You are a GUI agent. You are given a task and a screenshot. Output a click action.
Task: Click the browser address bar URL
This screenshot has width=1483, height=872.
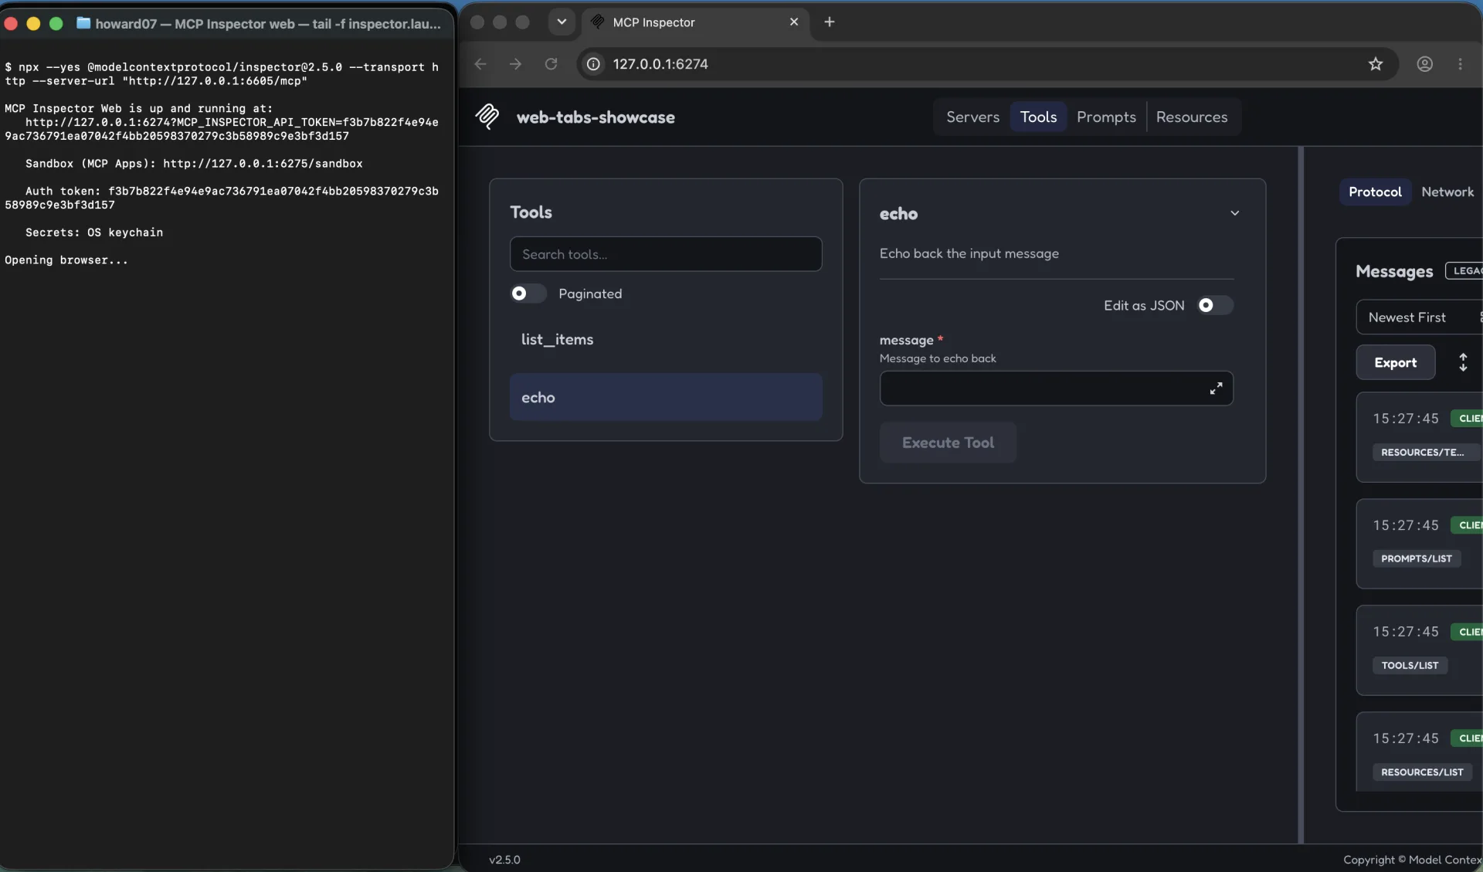pyautogui.click(x=660, y=64)
